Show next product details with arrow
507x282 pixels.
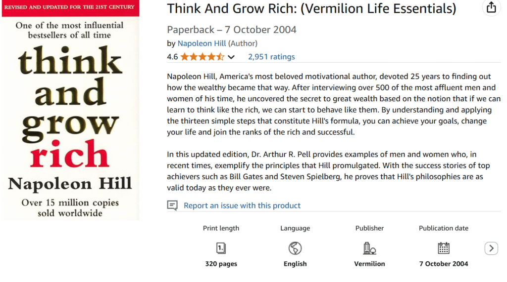click(491, 248)
